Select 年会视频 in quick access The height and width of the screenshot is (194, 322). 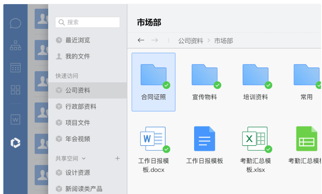coord(77,139)
